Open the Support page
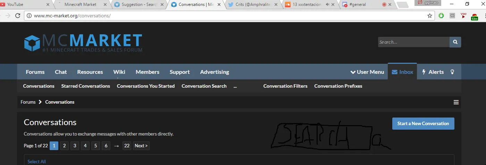 click(179, 72)
